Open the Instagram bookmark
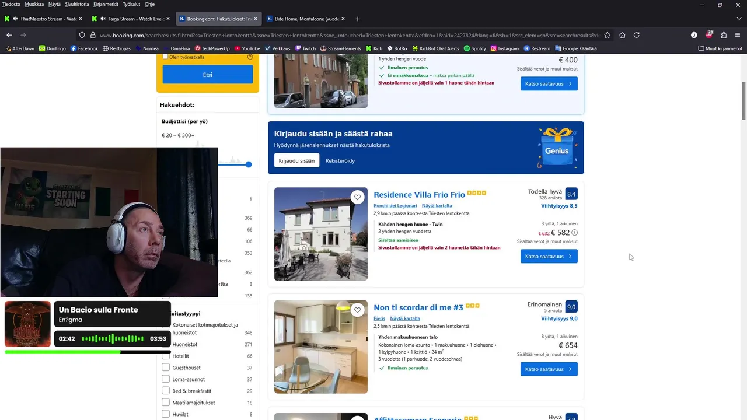The image size is (747, 420). [x=505, y=48]
